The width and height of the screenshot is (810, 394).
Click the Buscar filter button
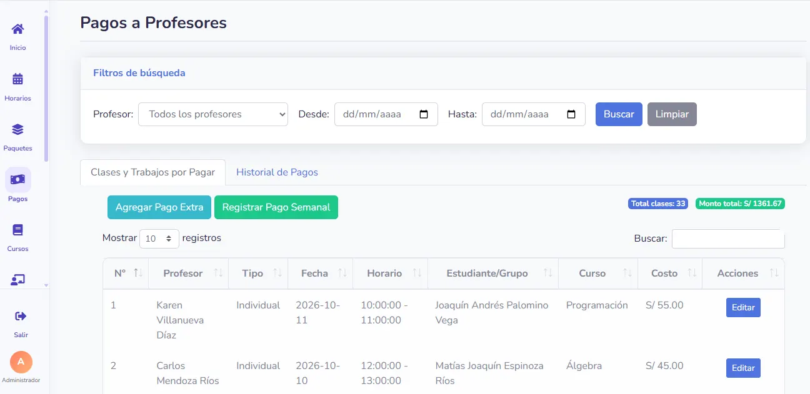pyautogui.click(x=619, y=114)
